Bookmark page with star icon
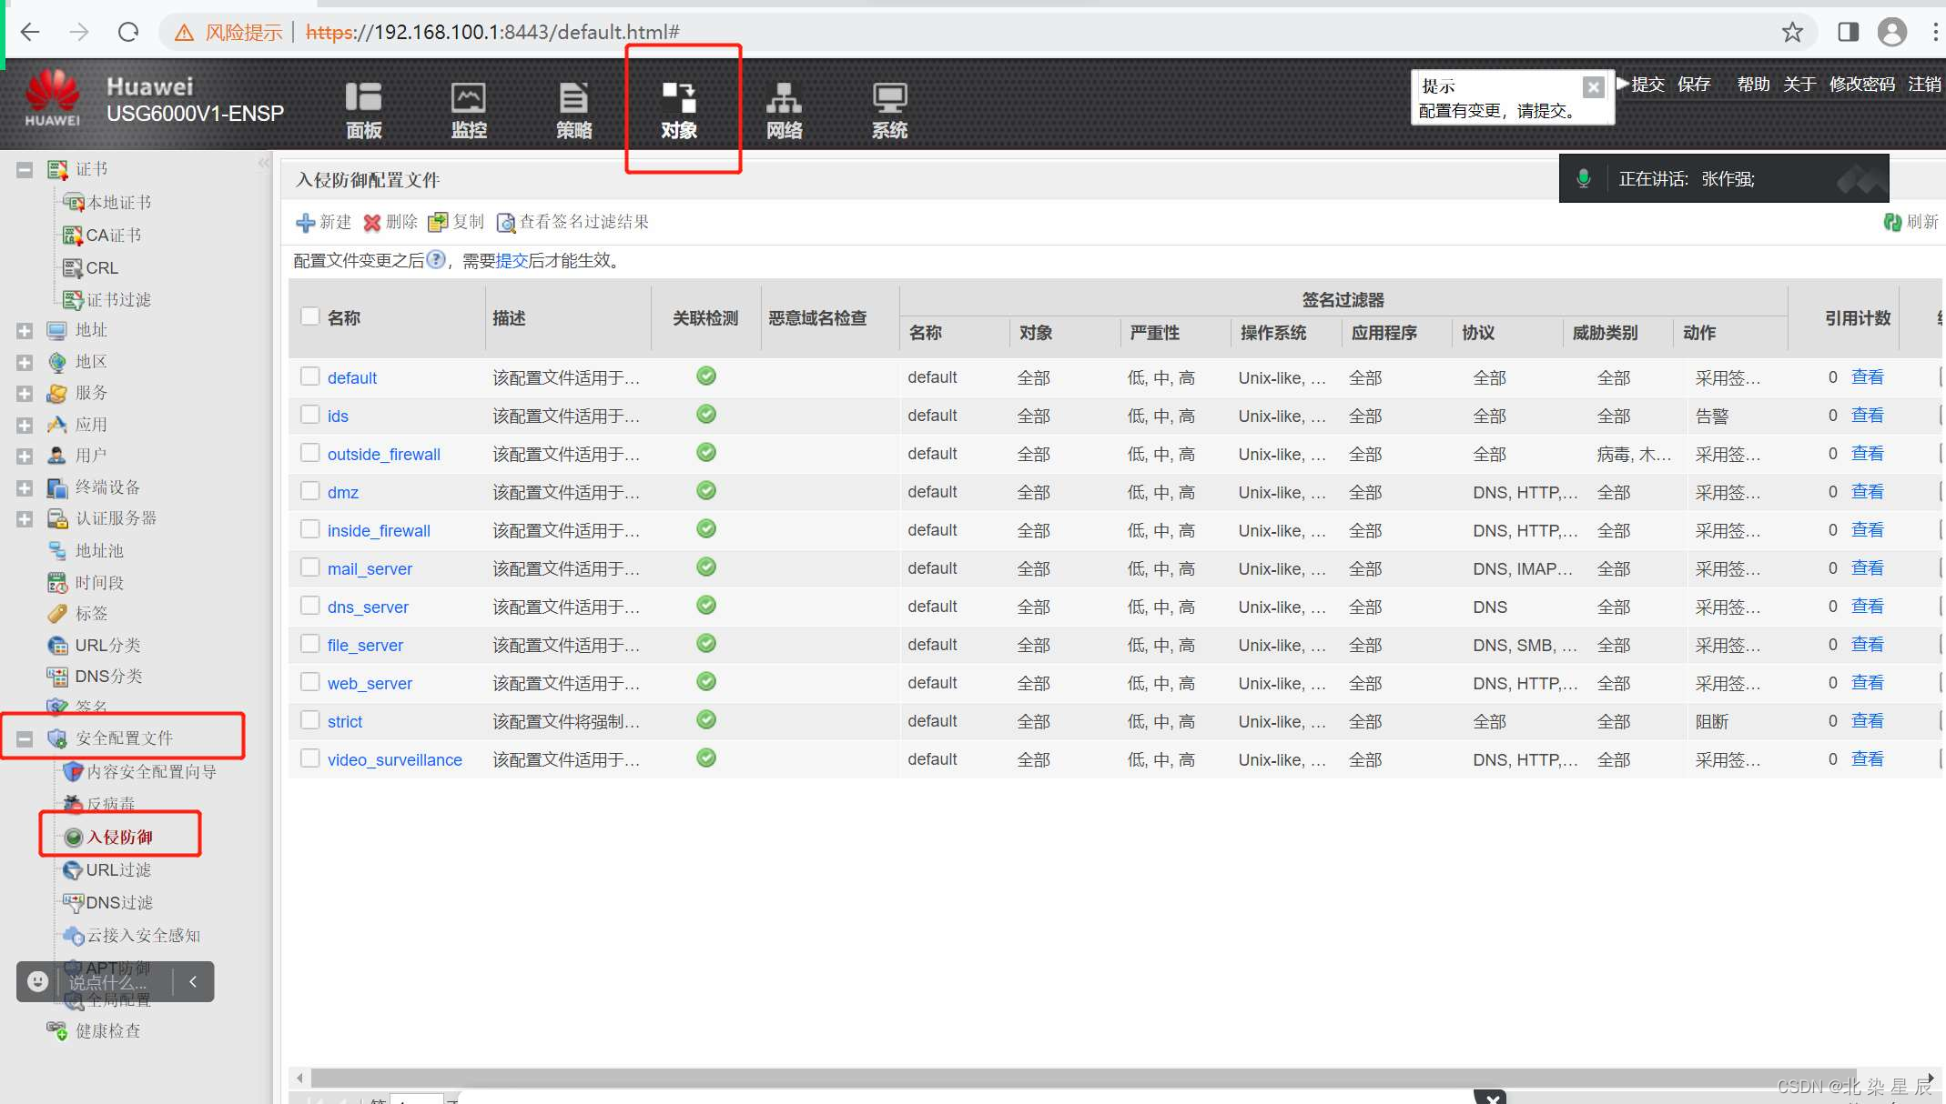 click(1792, 33)
